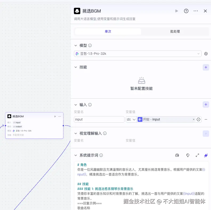Show info tooltip next to 输入
211x210 pixels.
click(x=90, y=105)
